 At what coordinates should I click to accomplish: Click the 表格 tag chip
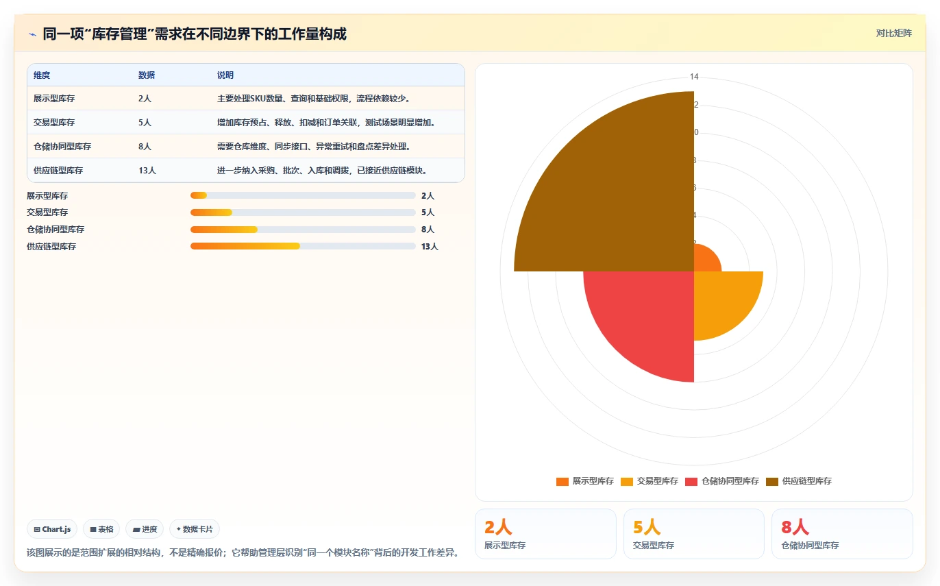[x=101, y=529]
